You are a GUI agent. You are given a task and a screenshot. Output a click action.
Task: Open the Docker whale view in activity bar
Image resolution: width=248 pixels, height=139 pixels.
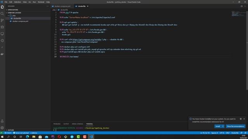pos(2,54)
